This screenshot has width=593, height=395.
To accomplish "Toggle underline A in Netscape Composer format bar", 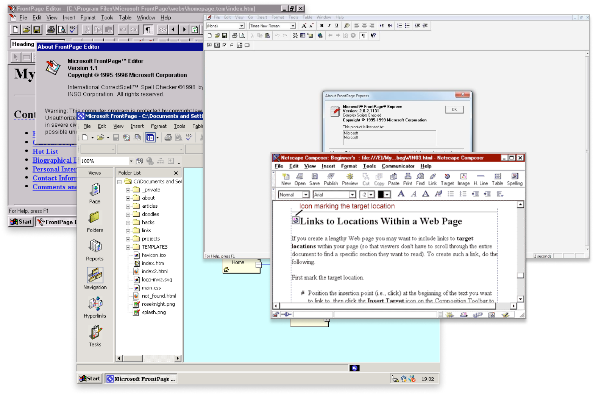I will click(426, 194).
